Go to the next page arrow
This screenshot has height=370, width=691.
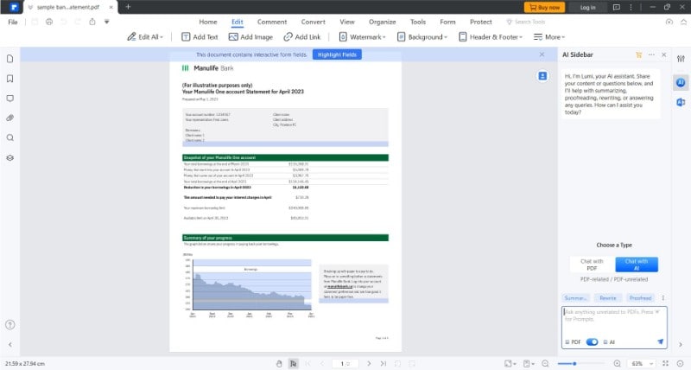point(369,363)
